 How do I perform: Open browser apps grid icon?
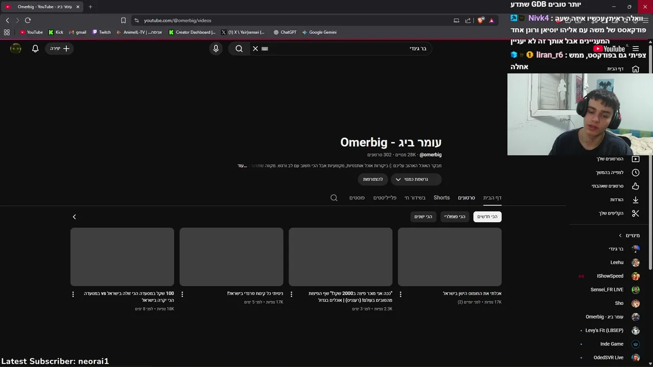click(x=7, y=32)
